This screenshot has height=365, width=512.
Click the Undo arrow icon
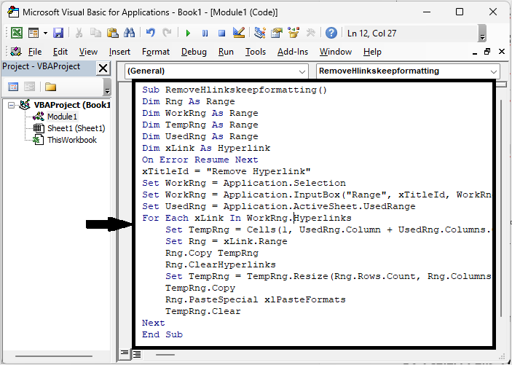151,33
